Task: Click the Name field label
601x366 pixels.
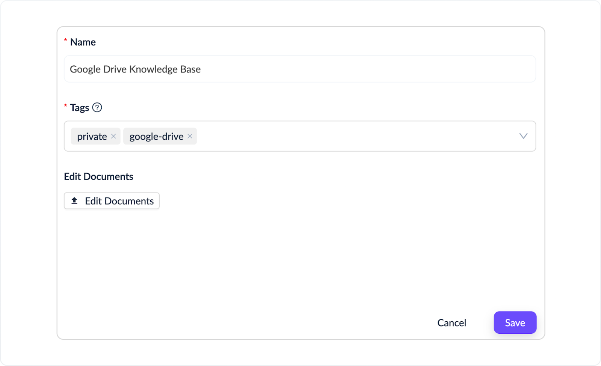Action: (83, 42)
